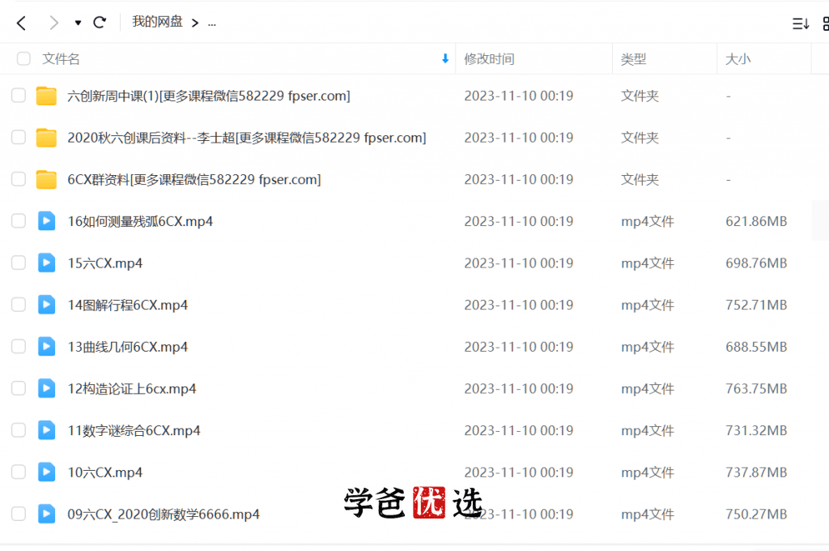Viewport: 829px width, 551px height.
Task: Check the 6CX群资料 folder checkbox
Action: 19,179
